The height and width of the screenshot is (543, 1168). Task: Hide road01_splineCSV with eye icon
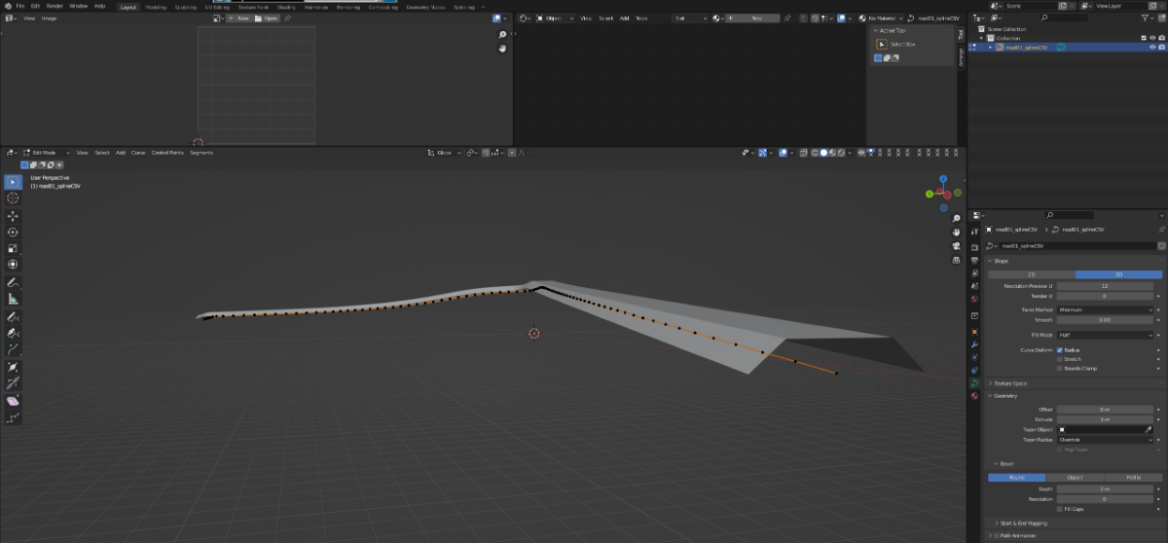1152,47
